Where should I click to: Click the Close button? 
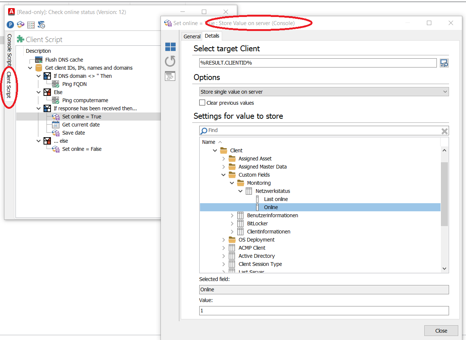point(441,330)
